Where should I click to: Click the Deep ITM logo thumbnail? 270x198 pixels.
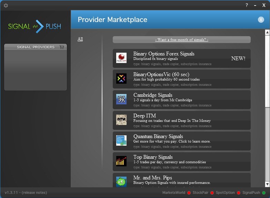tap(121, 120)
